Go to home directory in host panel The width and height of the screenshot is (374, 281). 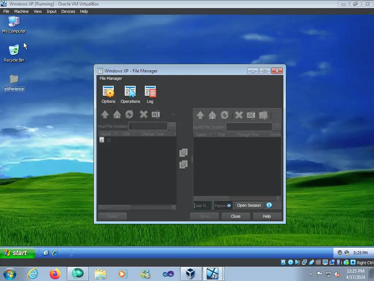117,115
